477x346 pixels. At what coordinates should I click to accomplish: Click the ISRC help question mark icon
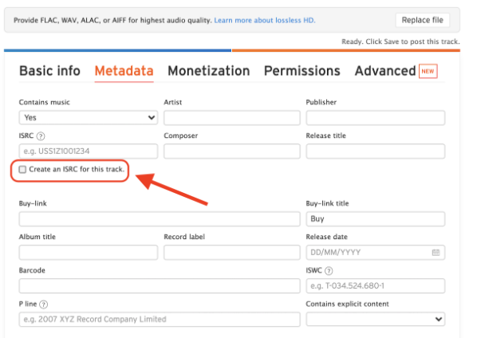click(x=41, y=136)
